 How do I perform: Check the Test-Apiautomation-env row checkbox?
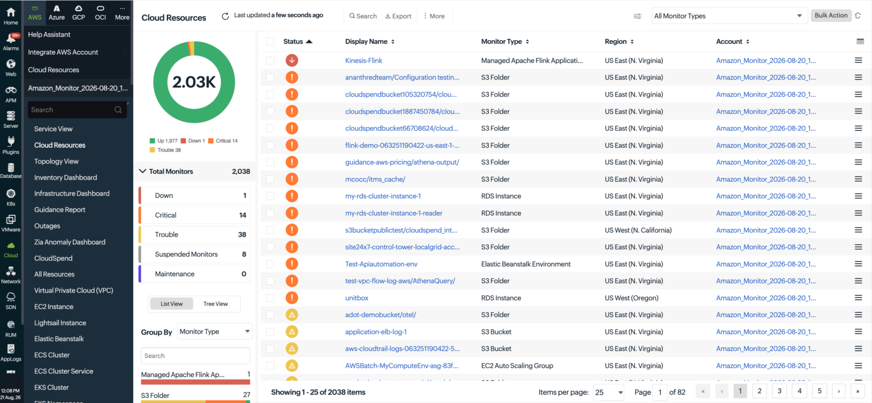pos(270,264)
